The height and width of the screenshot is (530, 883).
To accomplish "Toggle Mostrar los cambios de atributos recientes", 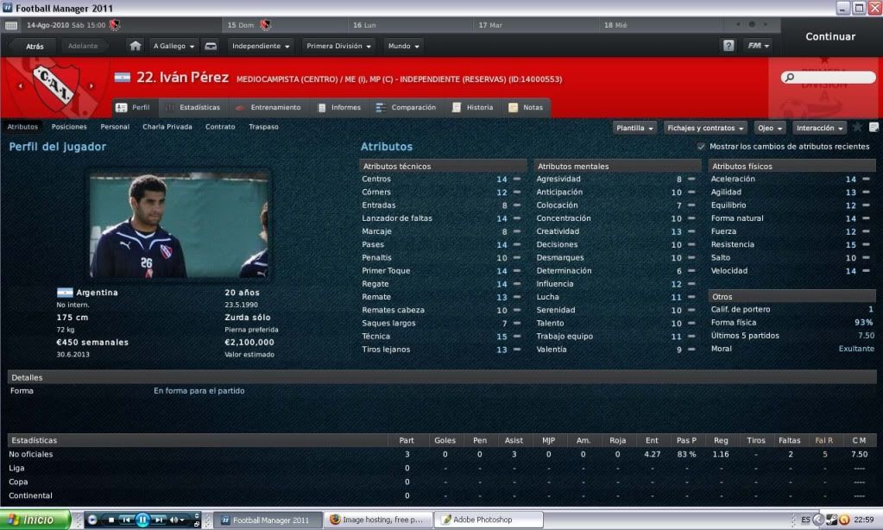I will point(701,147).
